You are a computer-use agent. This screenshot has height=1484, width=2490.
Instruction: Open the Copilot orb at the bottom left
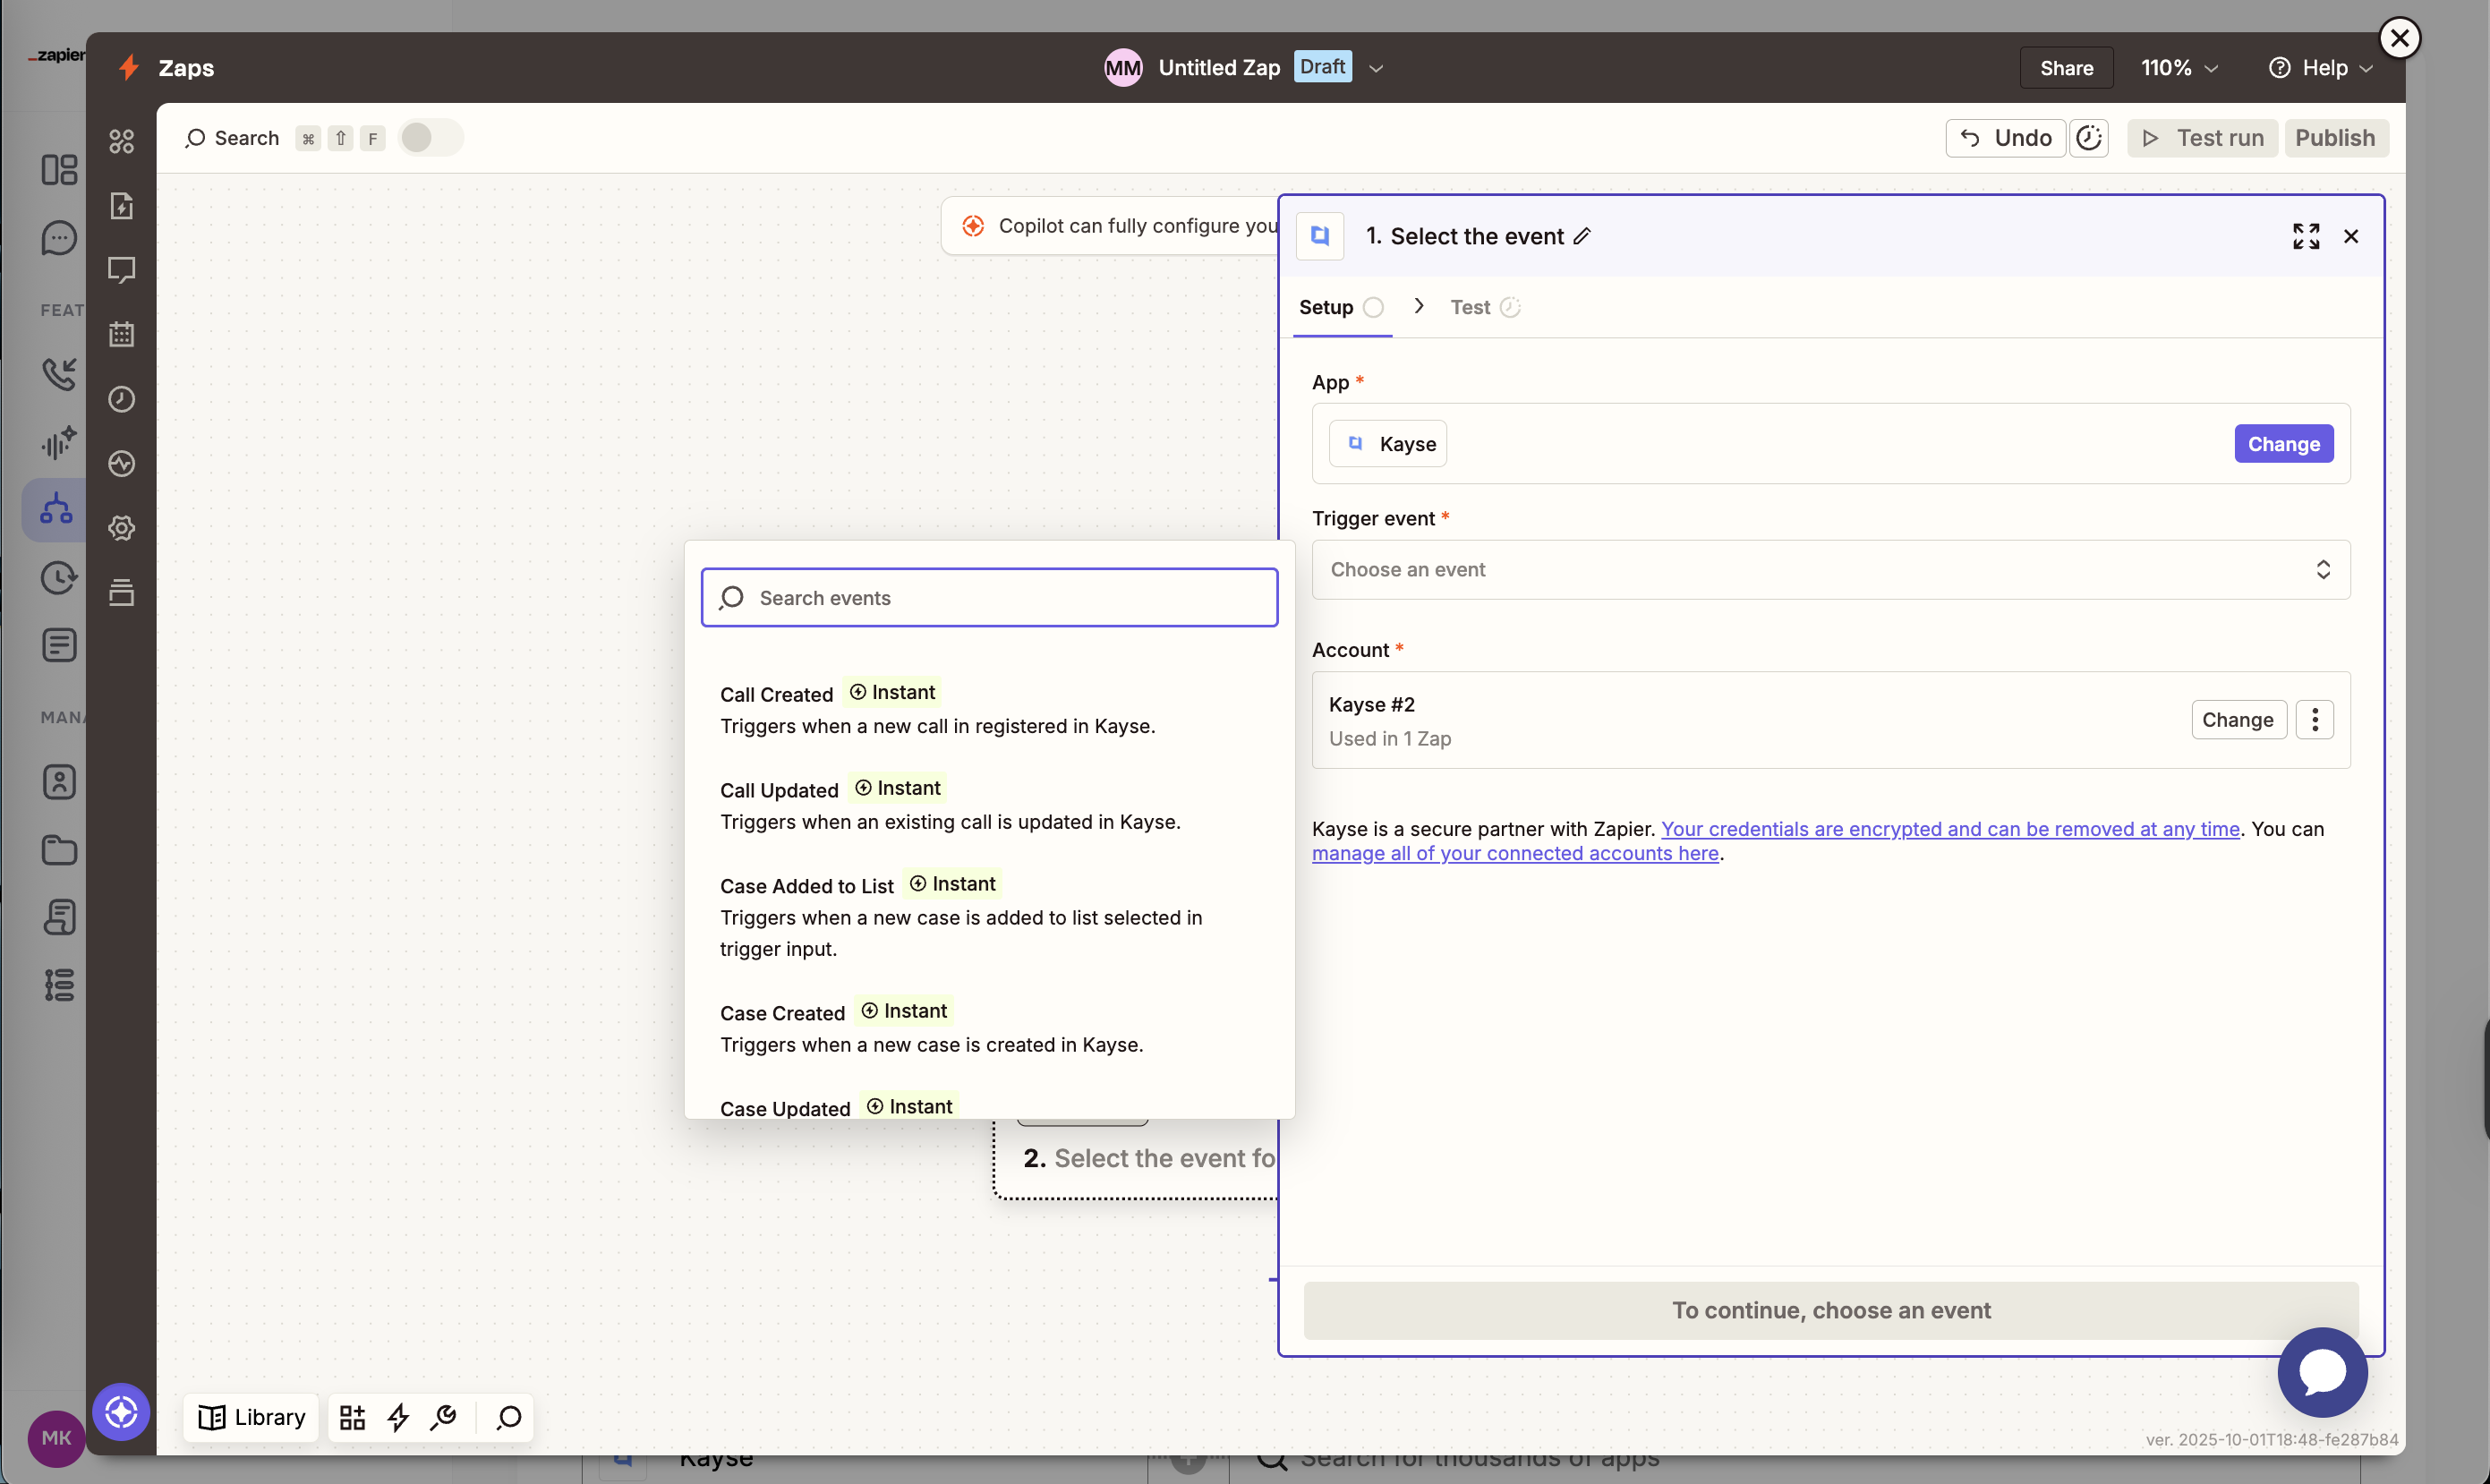(121, 1412)
